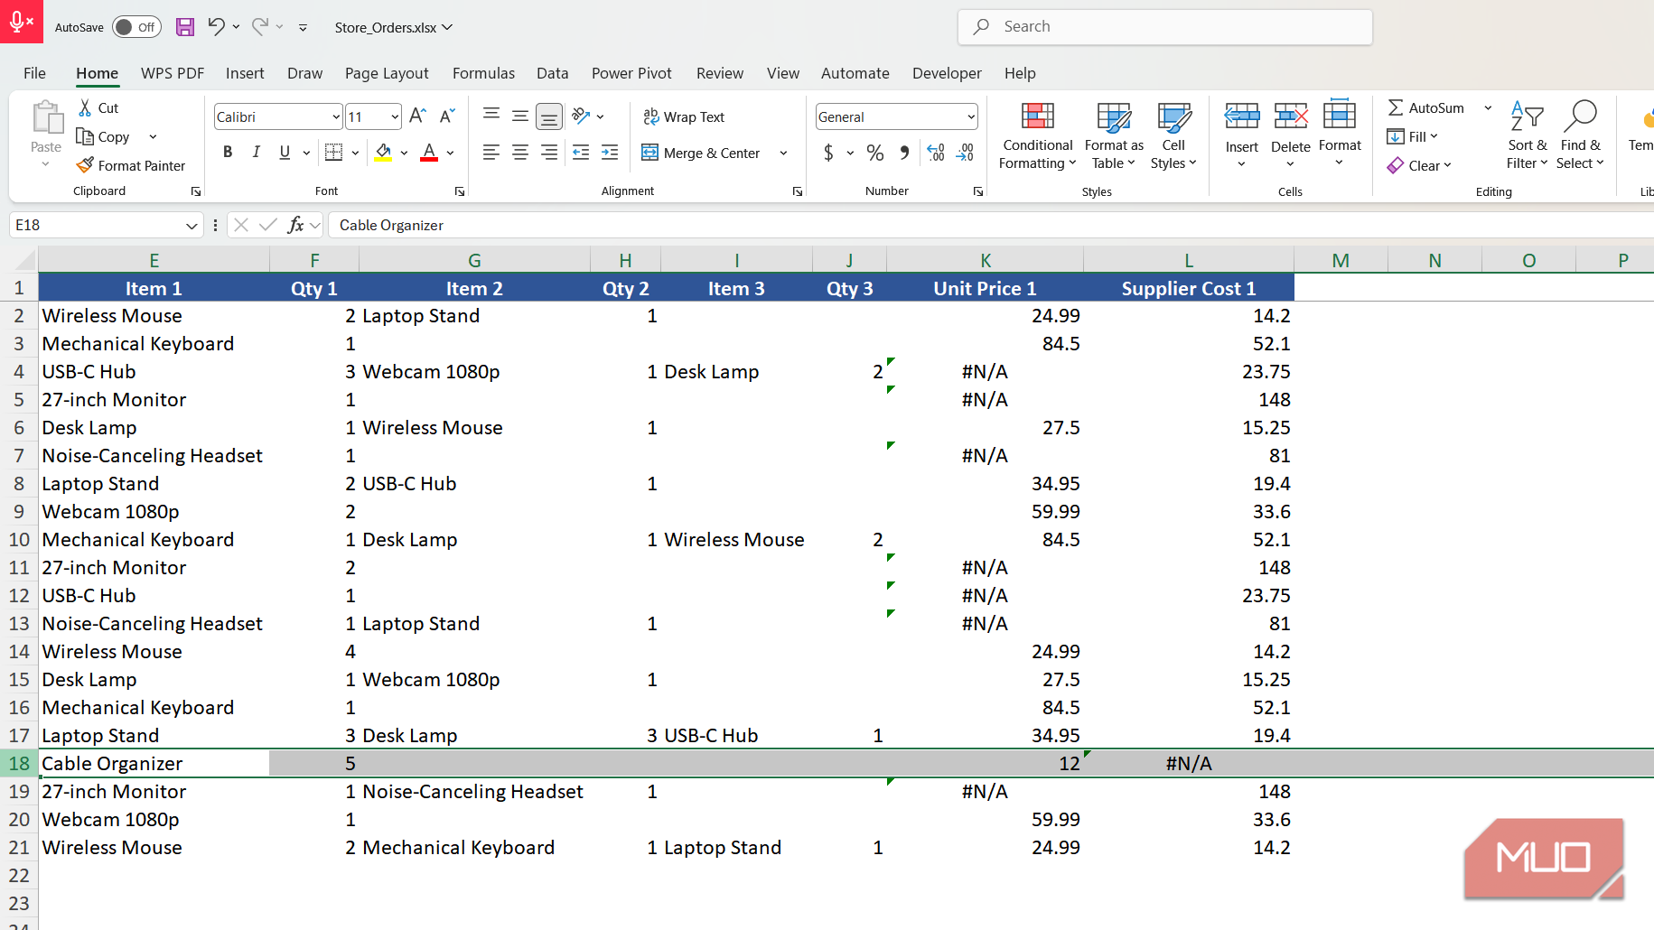This screenshot has height=930, width=1654.
Task: Click Increase Decimal icon
Action: (x=936, y=153)
